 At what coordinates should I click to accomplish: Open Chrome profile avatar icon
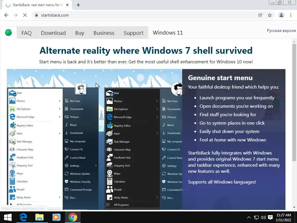coord(281,15)
